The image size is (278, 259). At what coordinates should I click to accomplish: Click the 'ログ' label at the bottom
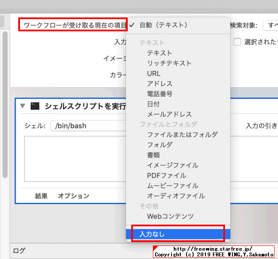pyautogui.click(x=19, y=251)
